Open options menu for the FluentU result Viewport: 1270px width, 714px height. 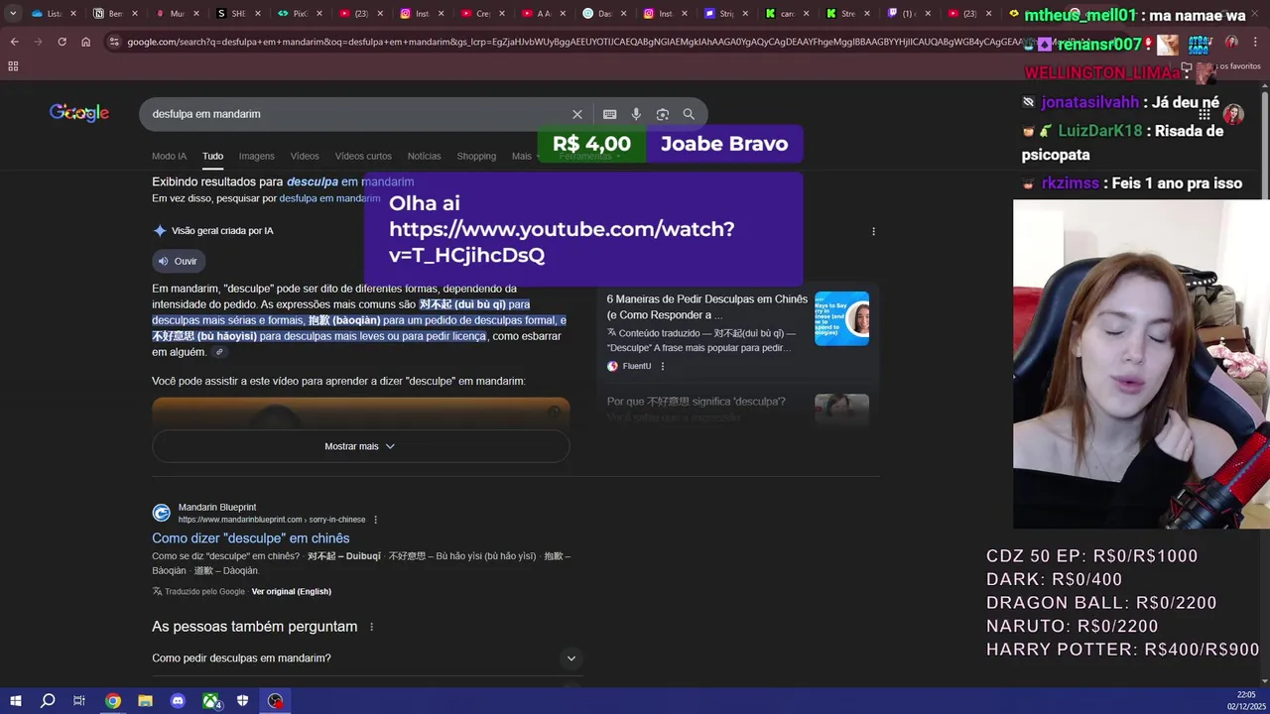[x=663, y=366]
